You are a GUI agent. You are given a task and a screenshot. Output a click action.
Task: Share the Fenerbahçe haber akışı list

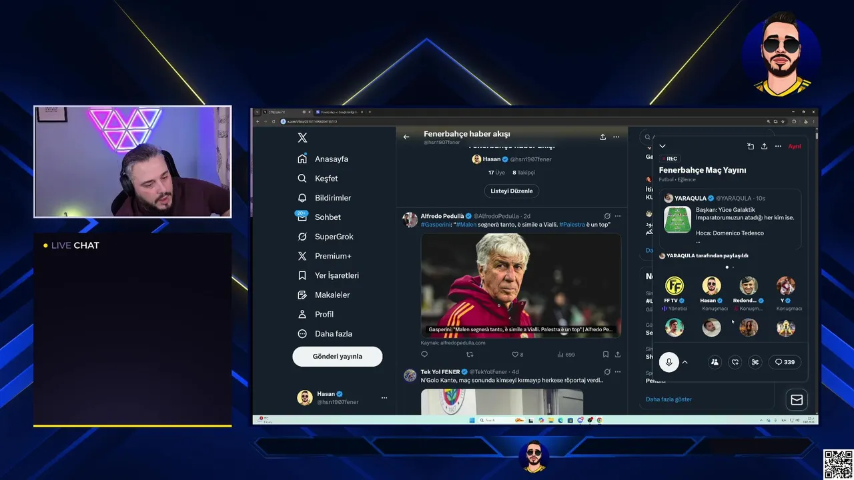point(602,137)
